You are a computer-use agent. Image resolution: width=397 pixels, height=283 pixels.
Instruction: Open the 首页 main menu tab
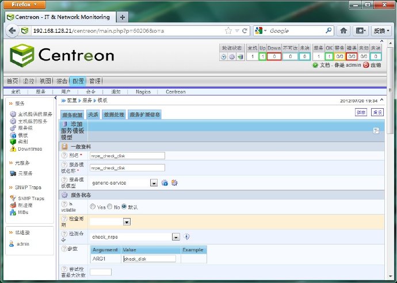12,81
